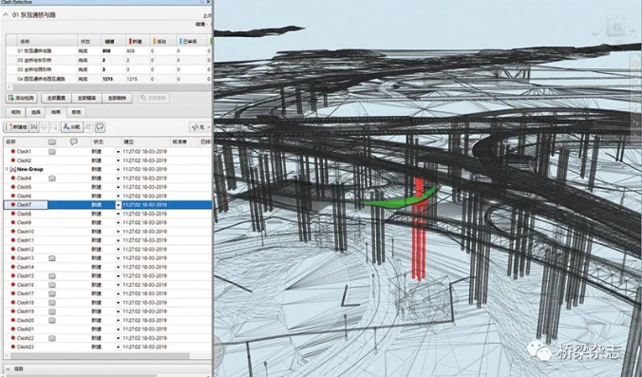The width and height of the screenshot is (642, 377).
Task: Click the camera icon in the results column header
Action: (x=52, y=141)
